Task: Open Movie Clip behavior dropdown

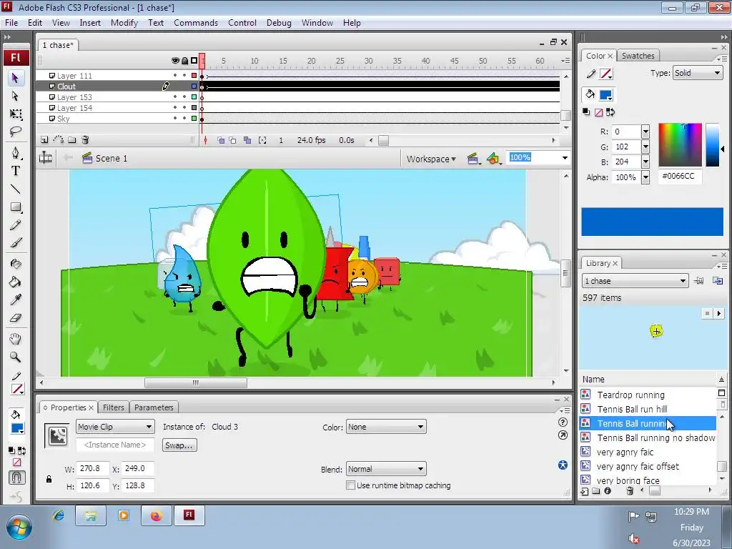Action: tap(115, 427)
